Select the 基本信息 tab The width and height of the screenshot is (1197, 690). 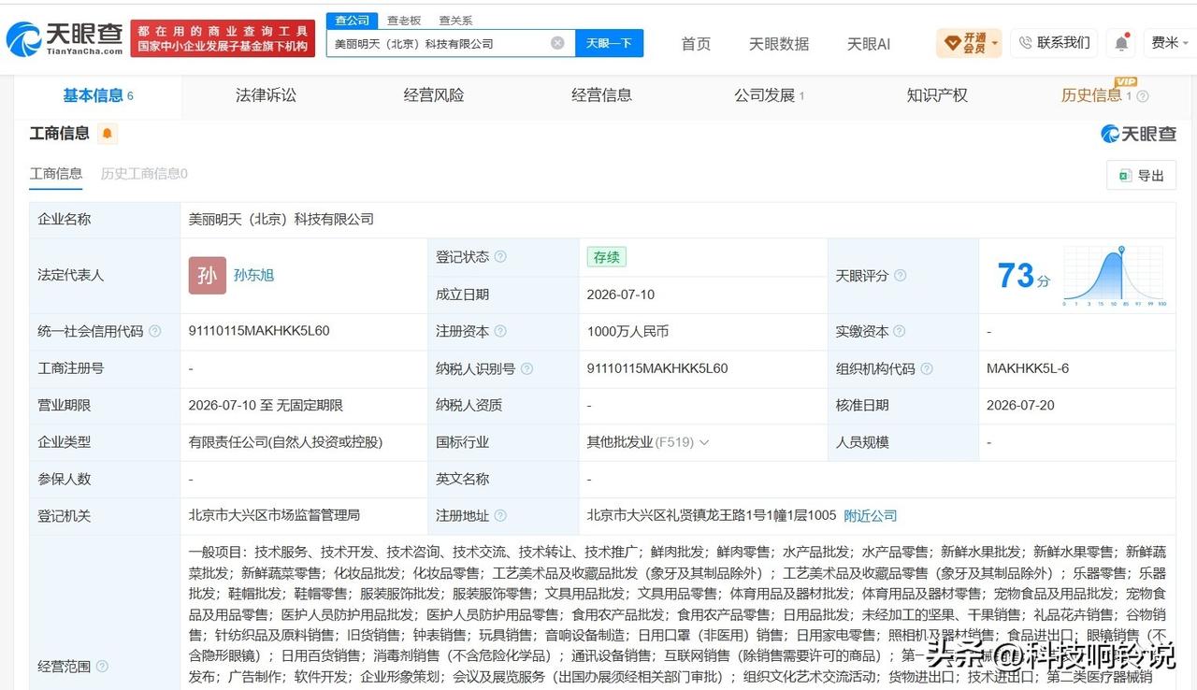98,95
